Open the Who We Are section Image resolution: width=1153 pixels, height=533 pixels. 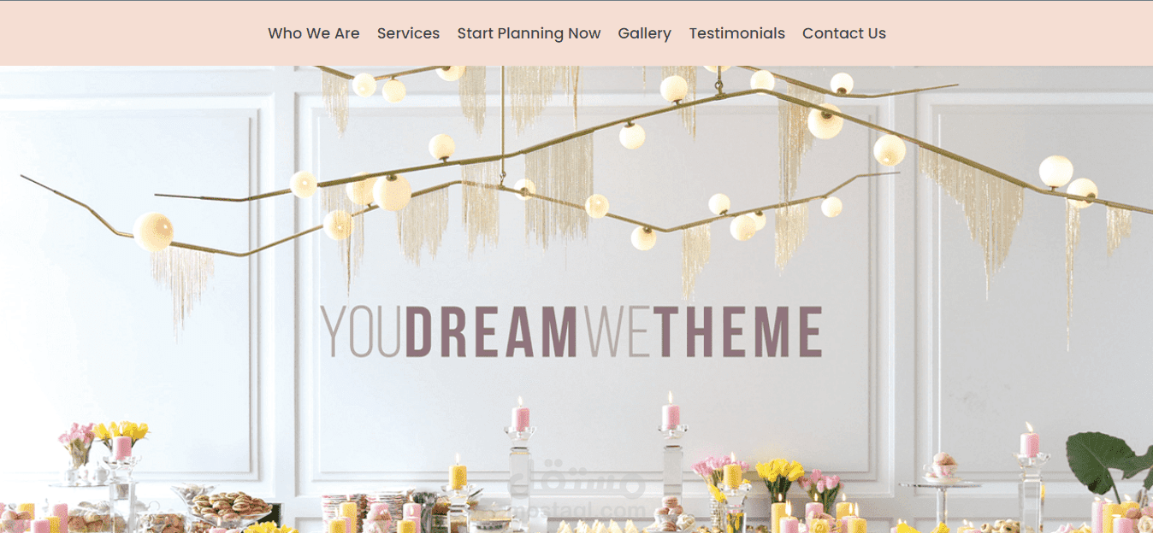(x=313, y=33)
